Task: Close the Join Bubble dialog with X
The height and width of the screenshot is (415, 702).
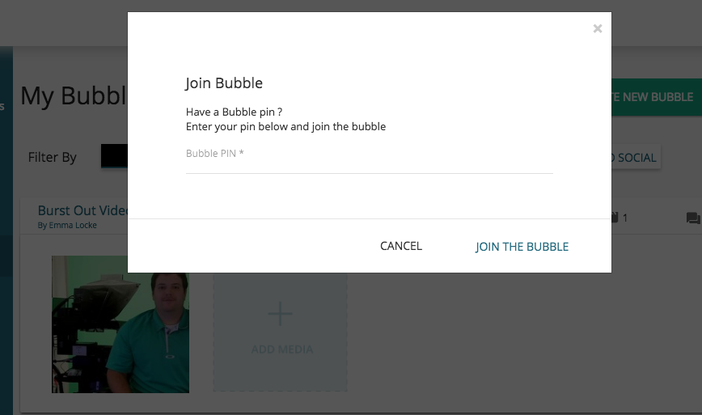Action: pos(597,29)
